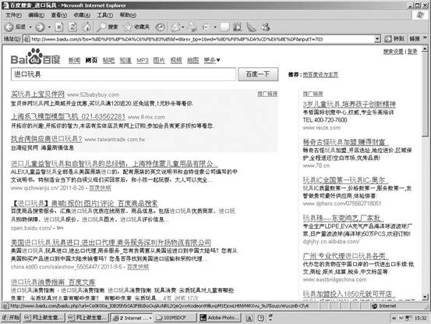The width and height of the screenshot is (431, 324).
Task: Click the help question-mark icon on the taskbar
Action: coord(260,318)
